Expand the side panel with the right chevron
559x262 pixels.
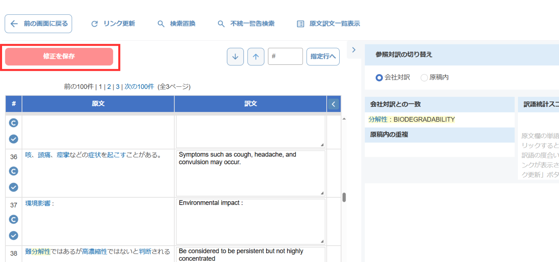click(x=354, y=50)
